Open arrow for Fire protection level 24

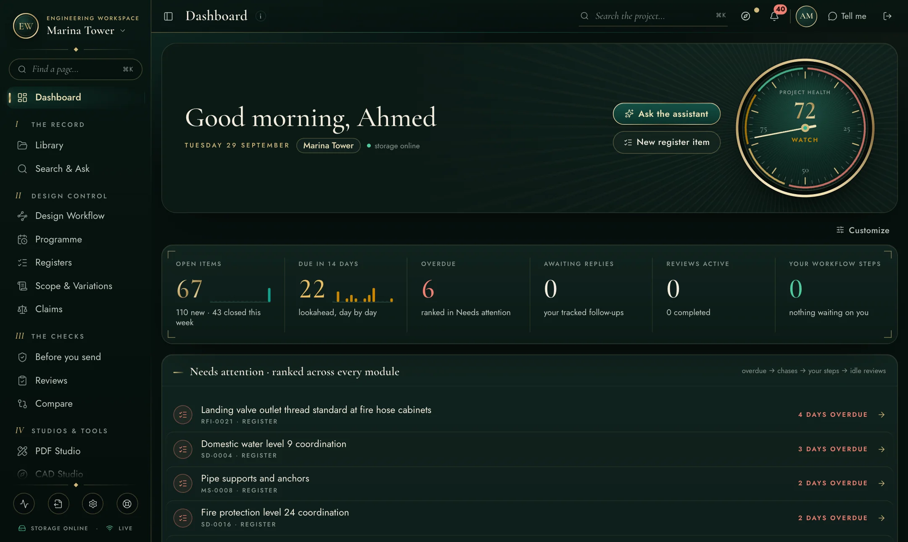coord(882,518)
